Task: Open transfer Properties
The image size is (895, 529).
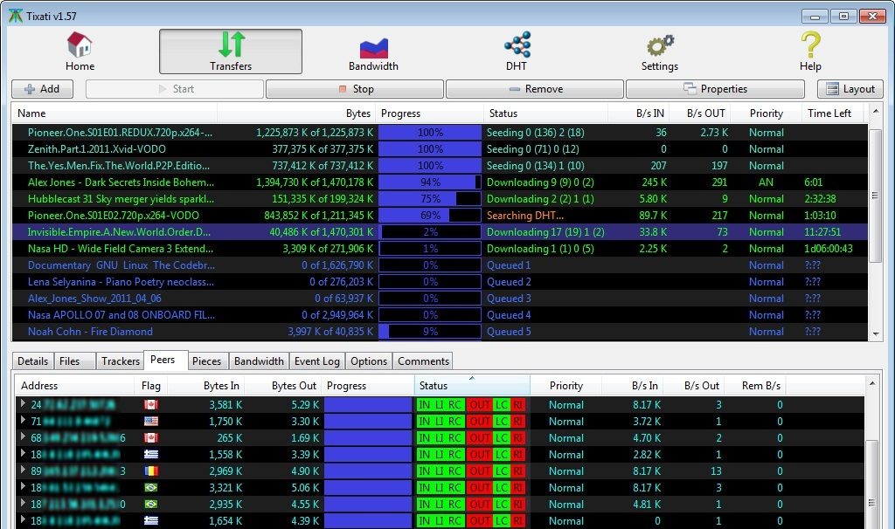Action: (715, 89)
